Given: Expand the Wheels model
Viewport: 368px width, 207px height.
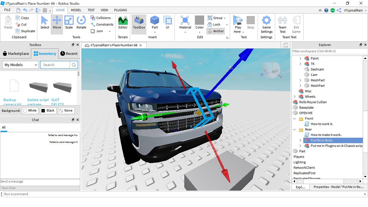Looking at the screenshot, I should (x=295, y=97).
